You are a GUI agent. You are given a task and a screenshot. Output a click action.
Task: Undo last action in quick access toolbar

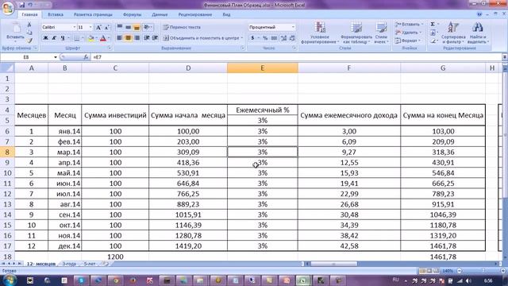[x=30, y=6]
